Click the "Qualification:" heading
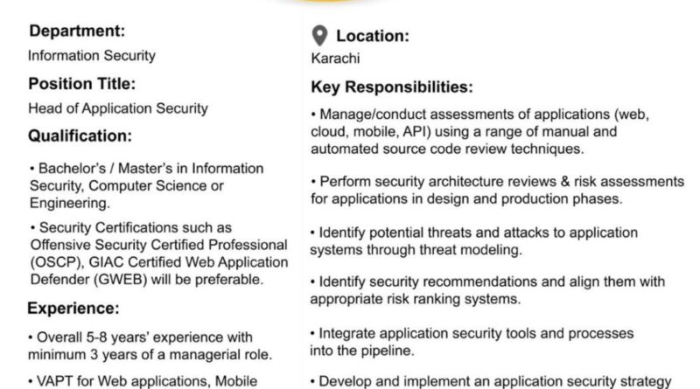The image size is (700, 389). click(80, 135)
